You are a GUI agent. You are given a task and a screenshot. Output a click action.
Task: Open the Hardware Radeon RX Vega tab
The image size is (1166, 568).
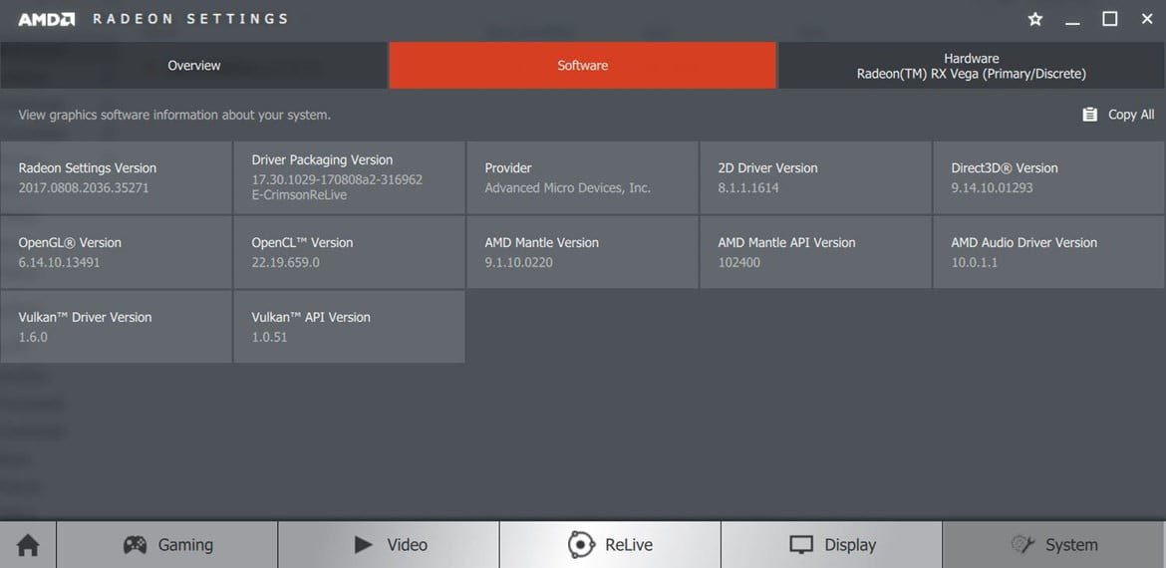(971, 66)
